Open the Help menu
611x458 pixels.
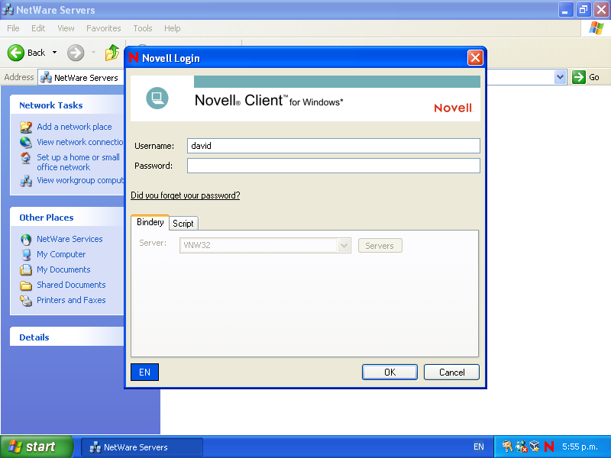click(173, 28)
